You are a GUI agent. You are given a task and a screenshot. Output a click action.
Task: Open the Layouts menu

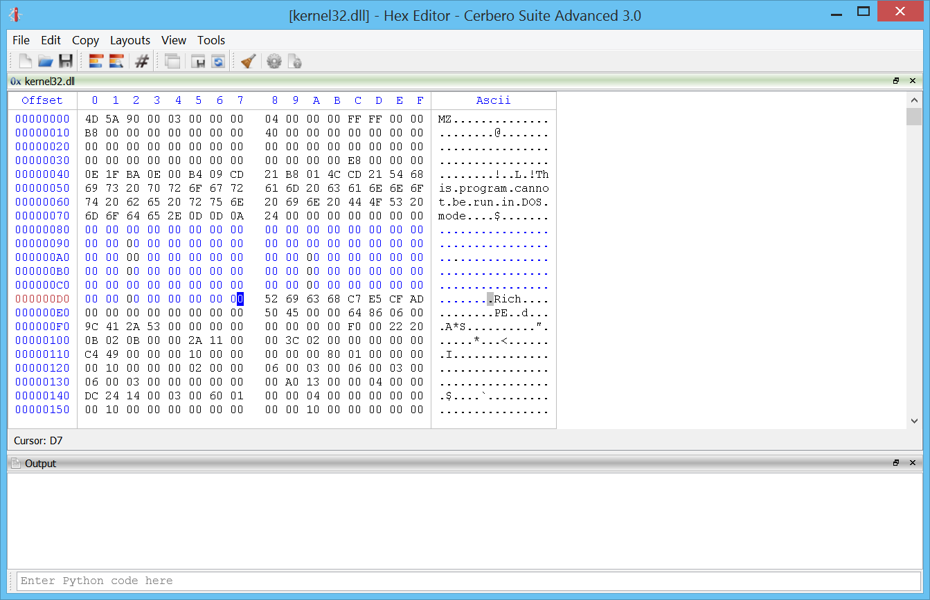click(x=130, y=40)
